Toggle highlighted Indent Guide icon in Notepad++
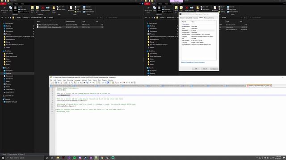Screen dimensions: 286x160 tap(108, 83)
